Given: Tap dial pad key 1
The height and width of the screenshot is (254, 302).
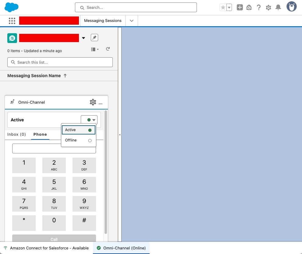Looking at the screenshot, I should tap(24, 165).
